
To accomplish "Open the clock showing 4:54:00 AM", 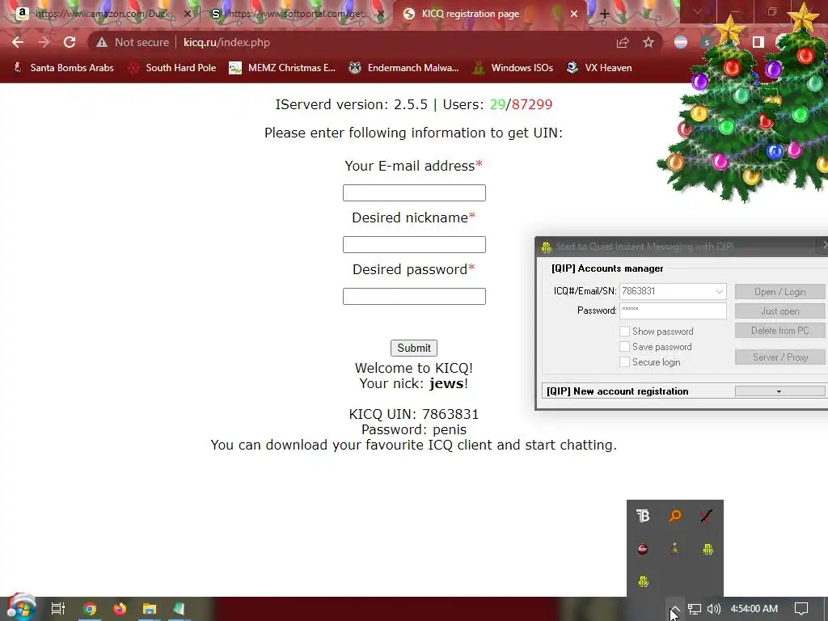I will coord(754,609).
